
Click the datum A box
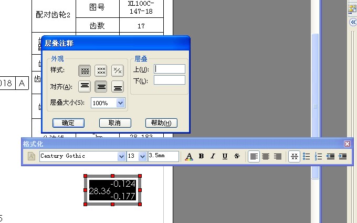click(22, 83)
